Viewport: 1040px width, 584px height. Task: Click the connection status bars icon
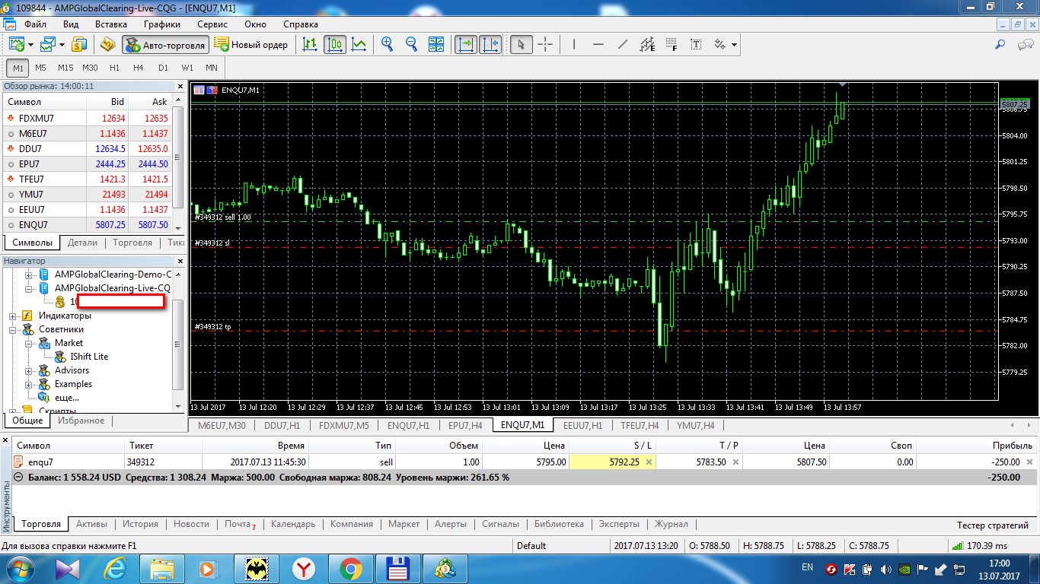pyautogui.click(x=957, y=545)
